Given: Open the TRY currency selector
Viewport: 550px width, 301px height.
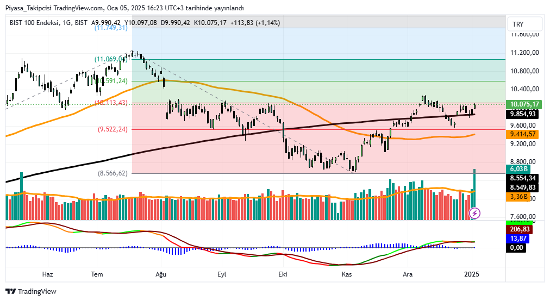Looking at the screenshot, I should tap(526, 24).
